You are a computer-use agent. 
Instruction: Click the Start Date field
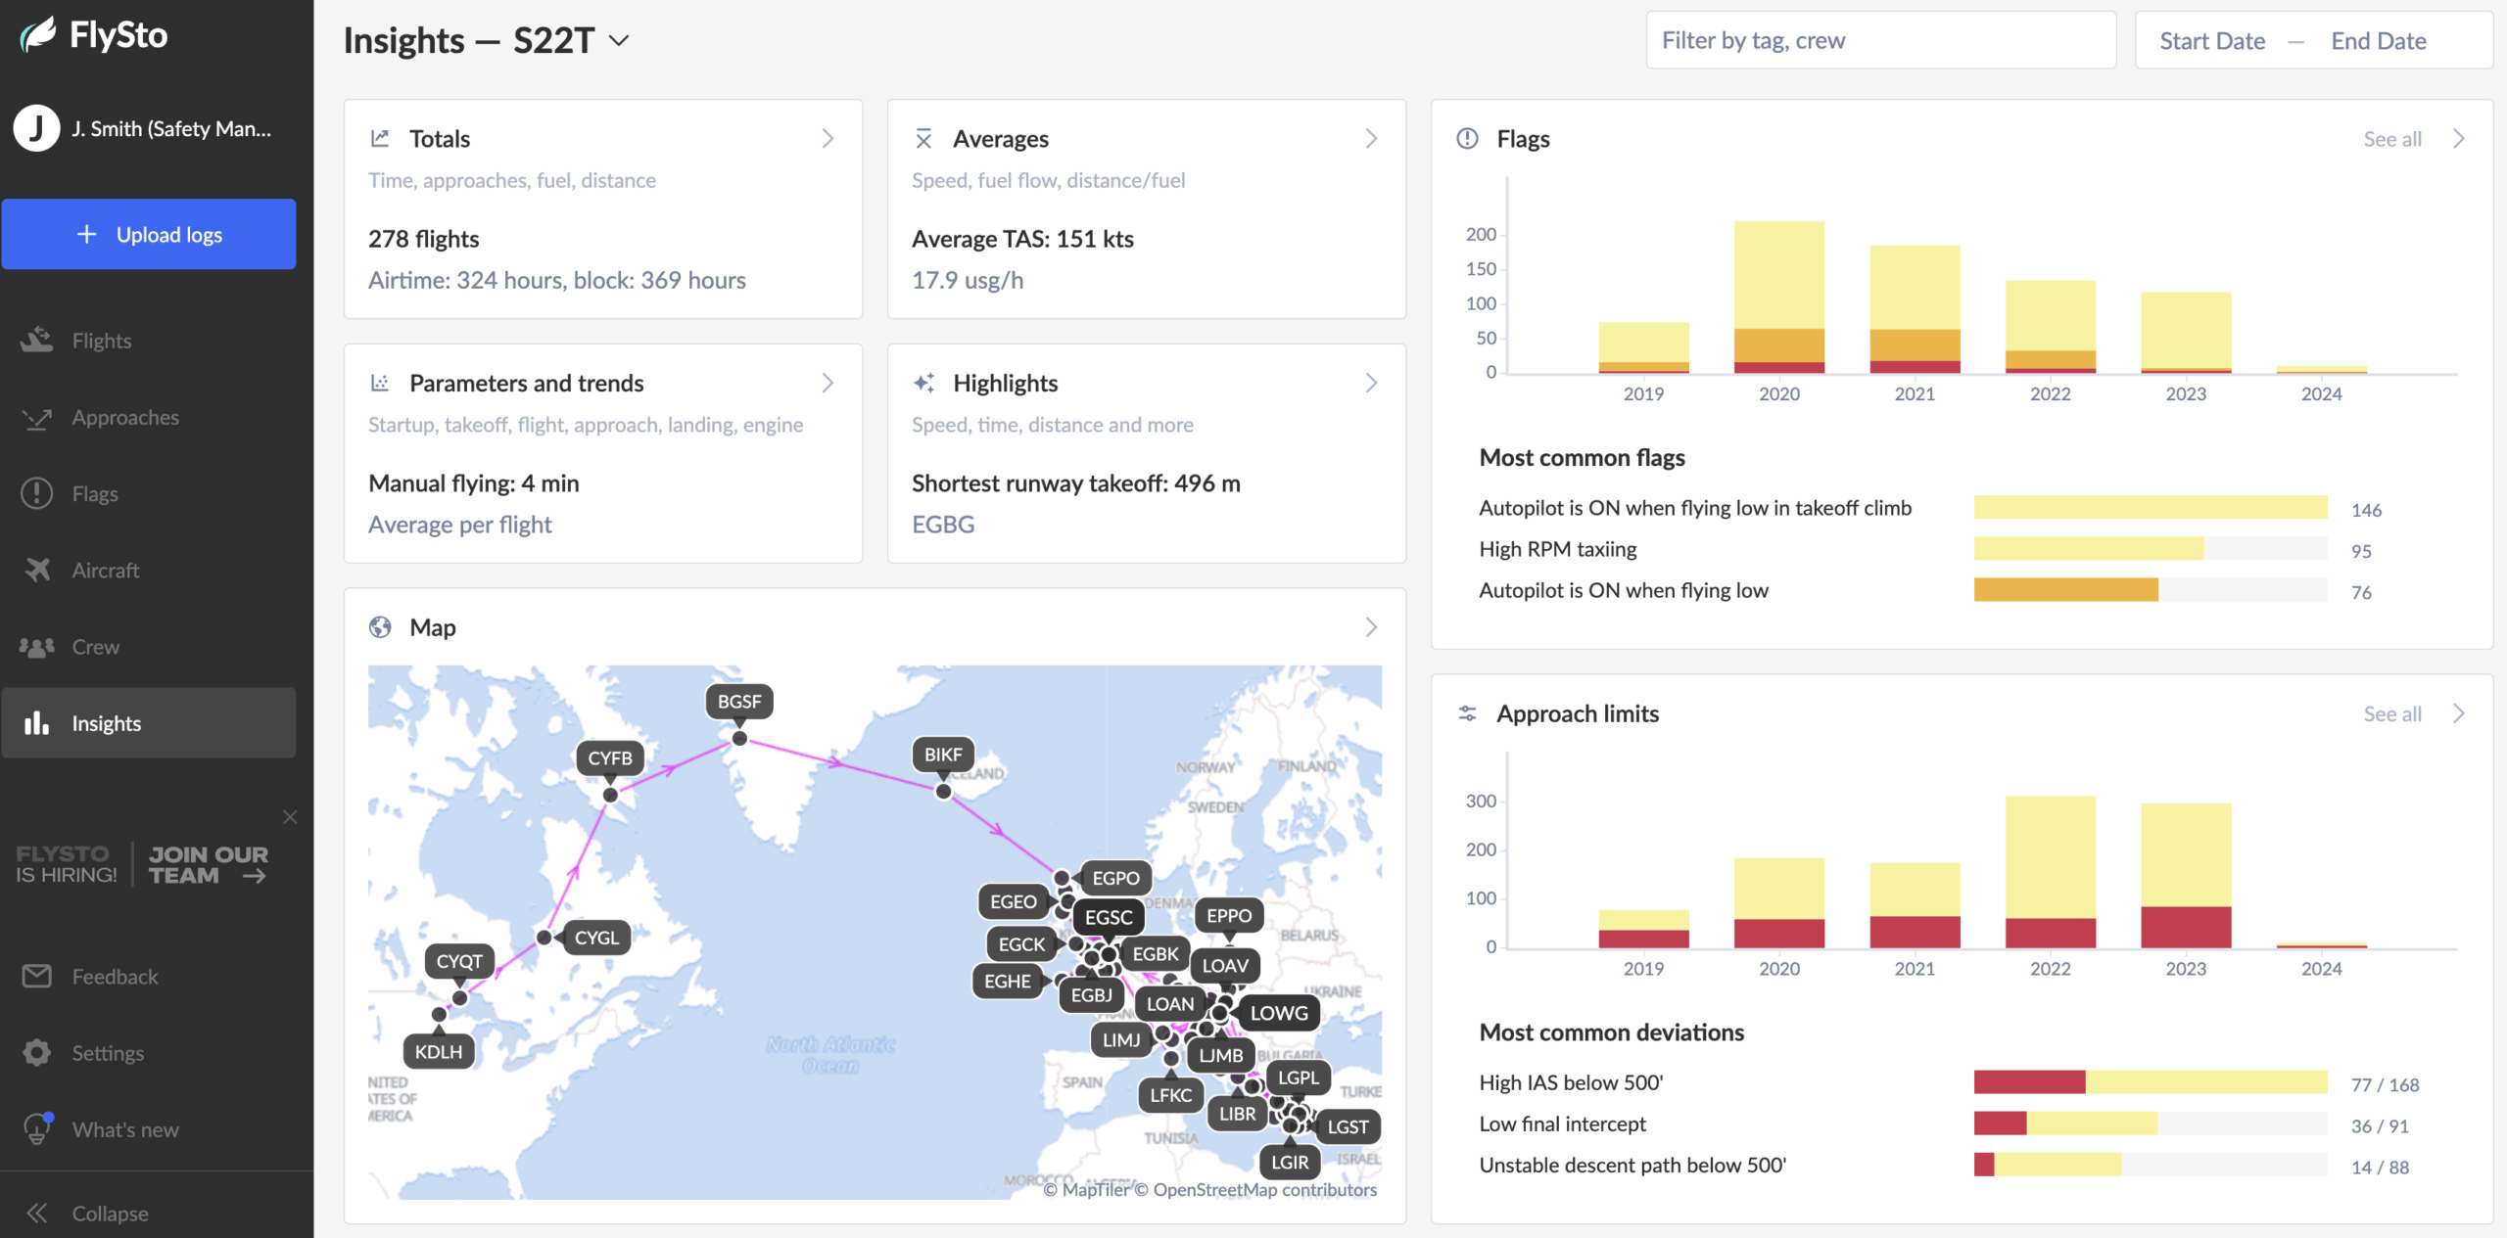point(2212,41)
